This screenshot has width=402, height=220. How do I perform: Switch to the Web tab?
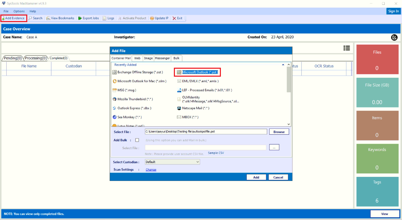click(x=138, y=58)
